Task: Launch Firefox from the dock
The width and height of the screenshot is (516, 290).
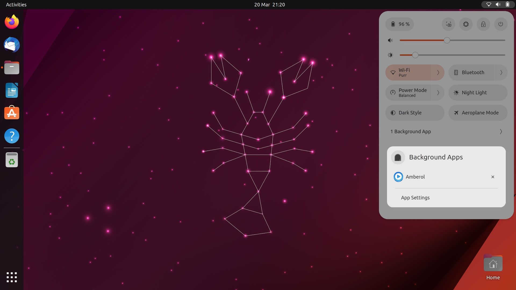Action: tap(12, 22)
